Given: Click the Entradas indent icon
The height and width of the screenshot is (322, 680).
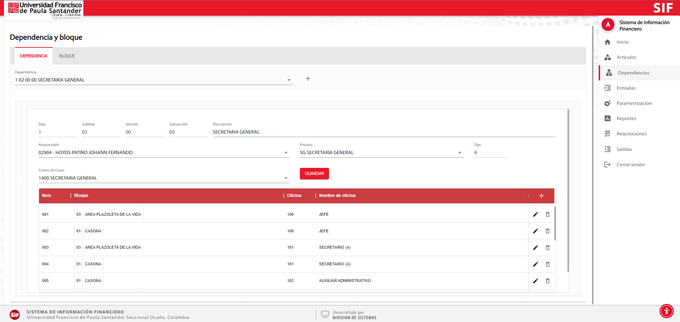Looking at the screenshot, I should point(608,88).
